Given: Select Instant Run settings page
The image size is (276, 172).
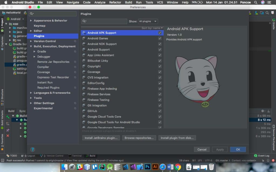Looking at the screenshot, I should [45, 83].
